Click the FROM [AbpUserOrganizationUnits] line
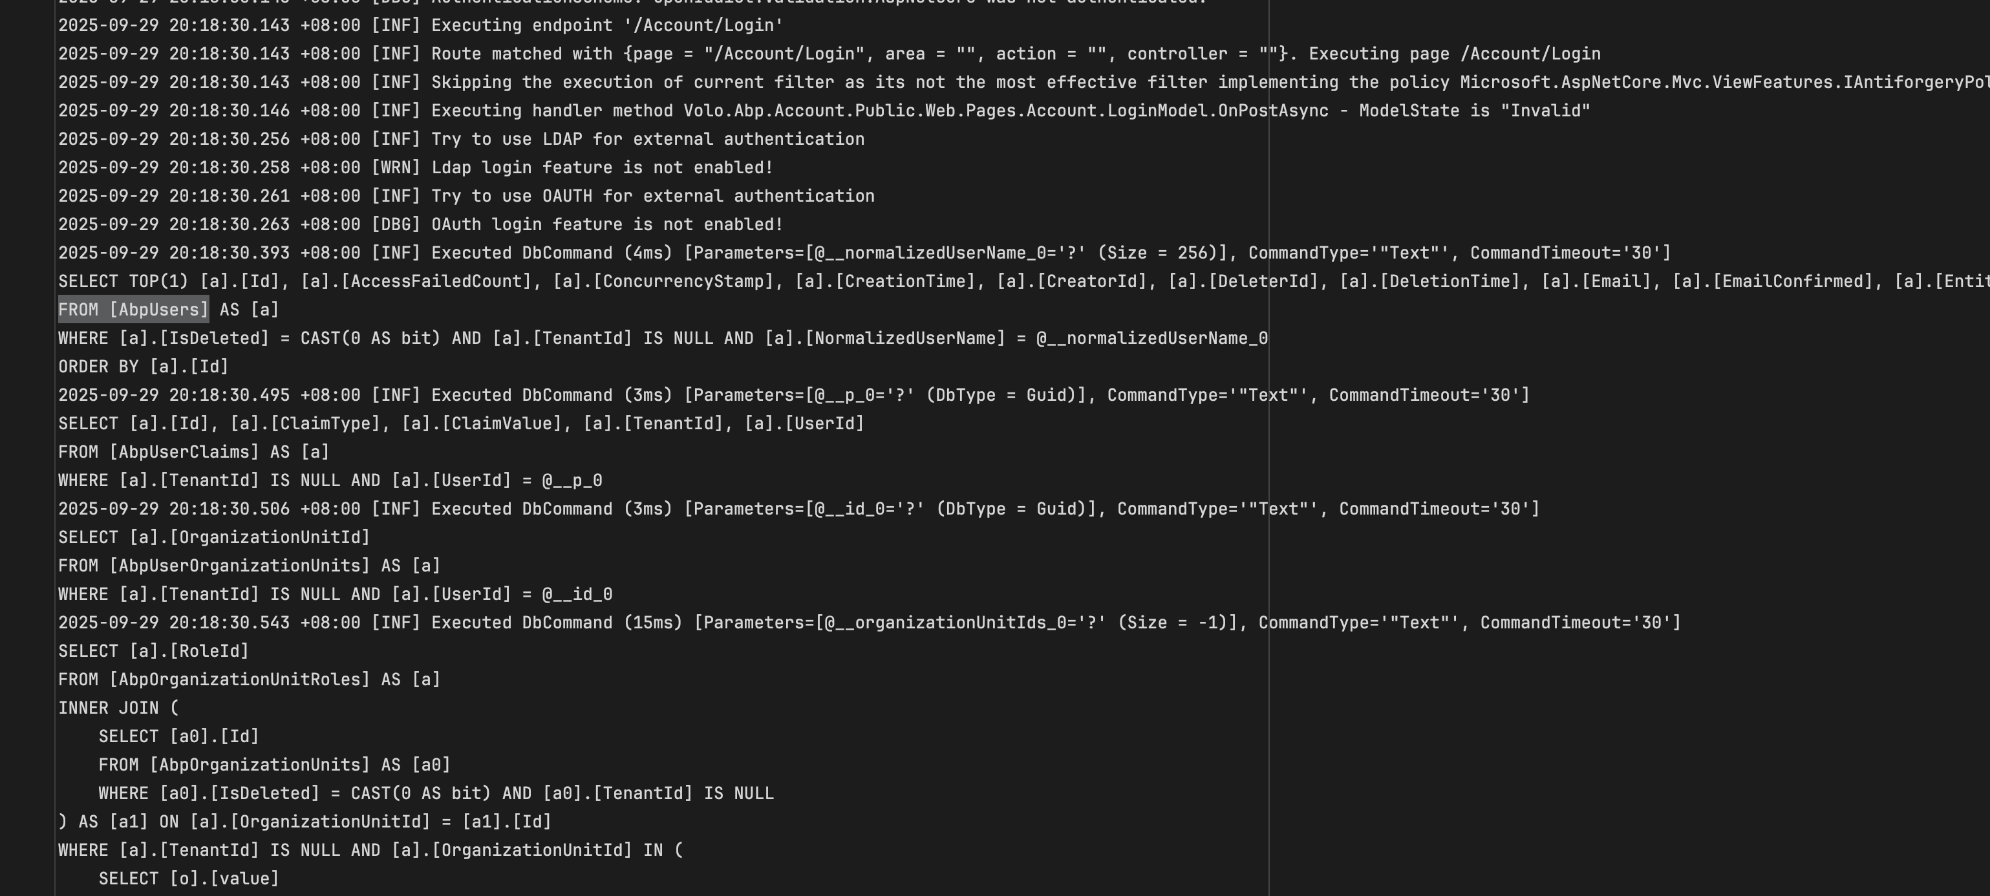The image size is (1990, 896). (x=249, y=566)
